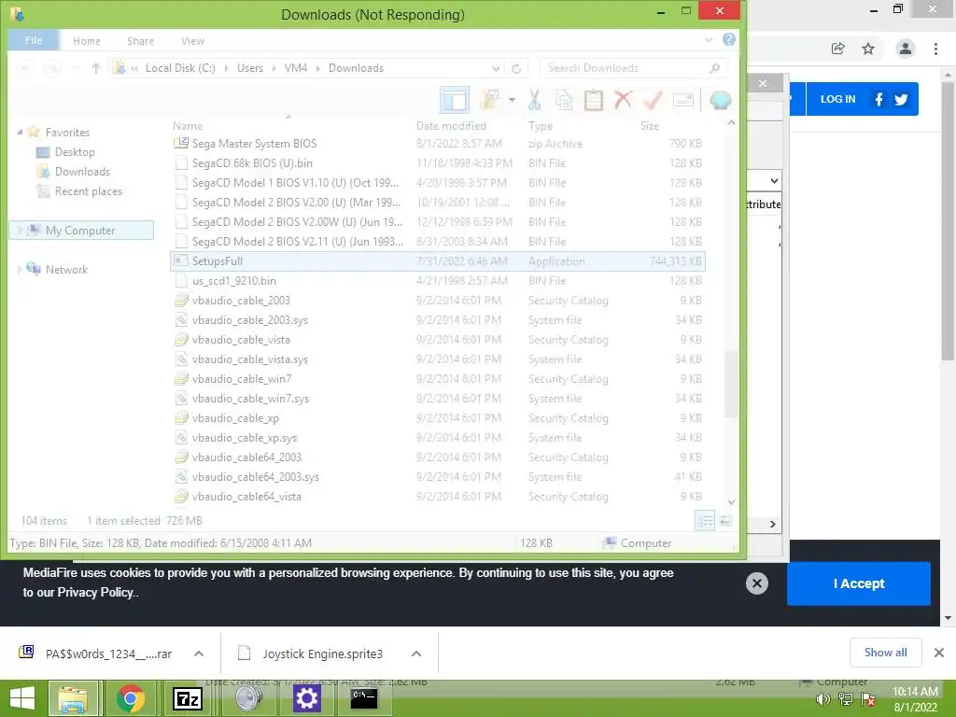Dismiss the cookie banner with X

(756, 583)
